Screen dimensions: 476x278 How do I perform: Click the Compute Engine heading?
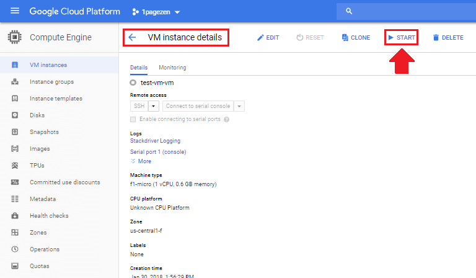(60, 37)
